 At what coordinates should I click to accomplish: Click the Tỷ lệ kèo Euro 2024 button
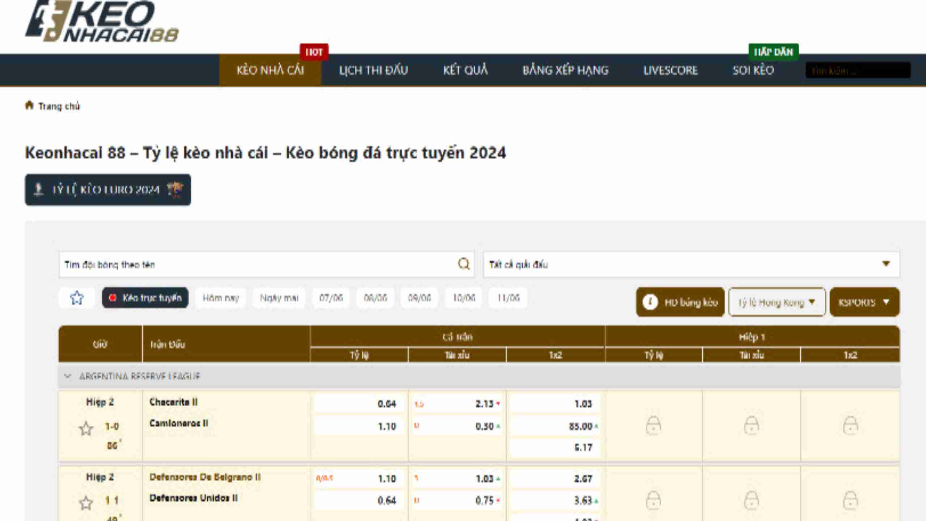(108, 190)
